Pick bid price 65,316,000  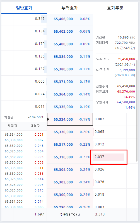pos(63,157)
